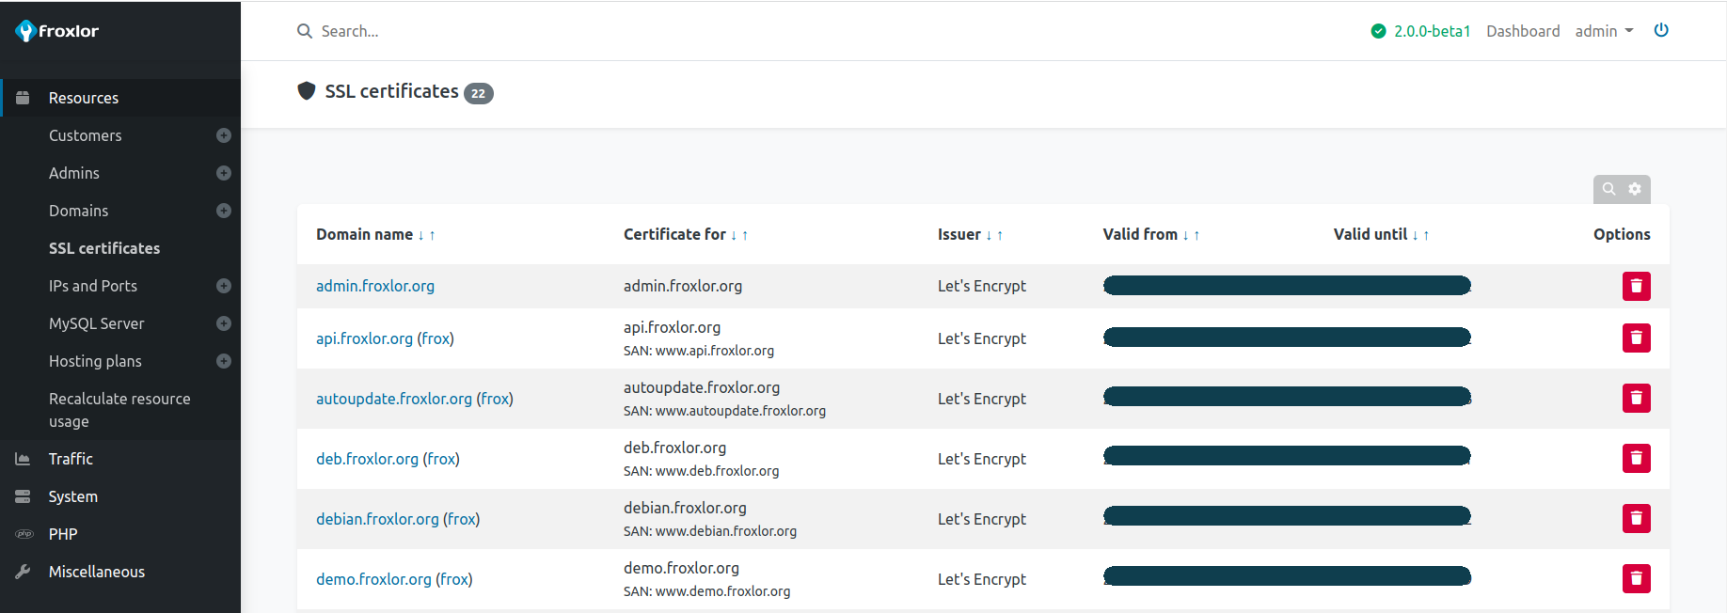The height and width of the screenshot is (613, 1727).
Task: Add a new customer with plus icon
Action: [x=224, y=135]
